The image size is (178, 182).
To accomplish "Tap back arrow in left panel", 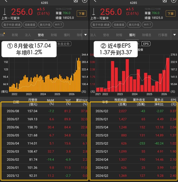I will pos(6,1).
